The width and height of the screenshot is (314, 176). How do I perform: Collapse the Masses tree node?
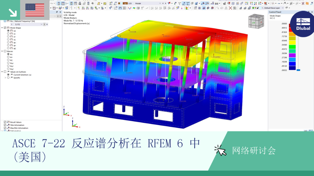coord(2,51)
